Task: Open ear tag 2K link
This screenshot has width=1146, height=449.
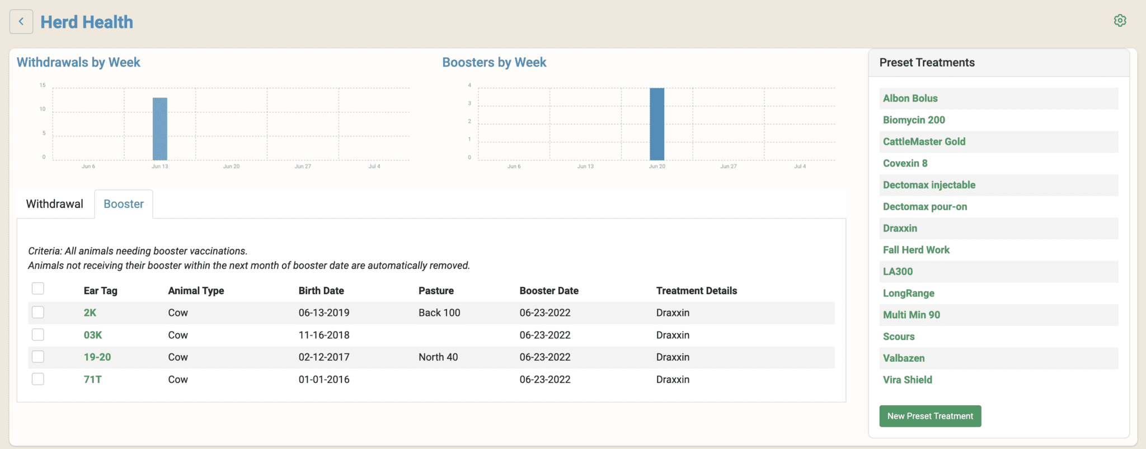Action: [90, 313]
